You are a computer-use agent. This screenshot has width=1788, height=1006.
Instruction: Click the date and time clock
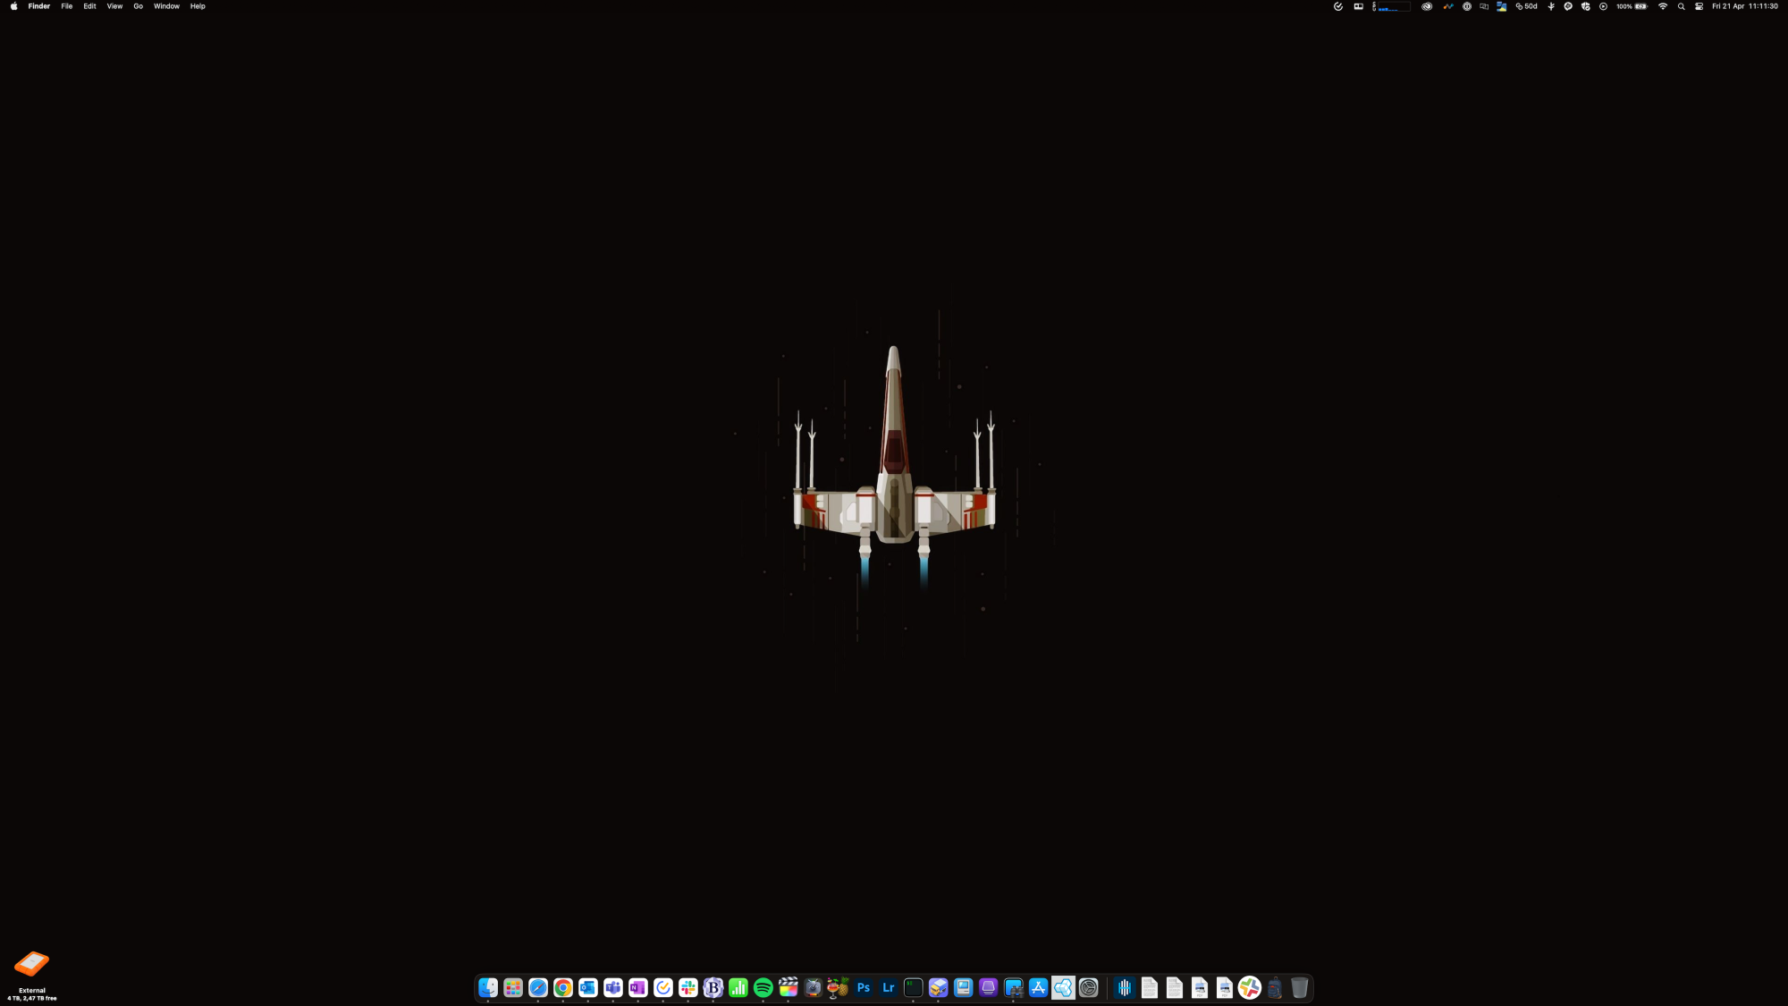point(1745,6)
